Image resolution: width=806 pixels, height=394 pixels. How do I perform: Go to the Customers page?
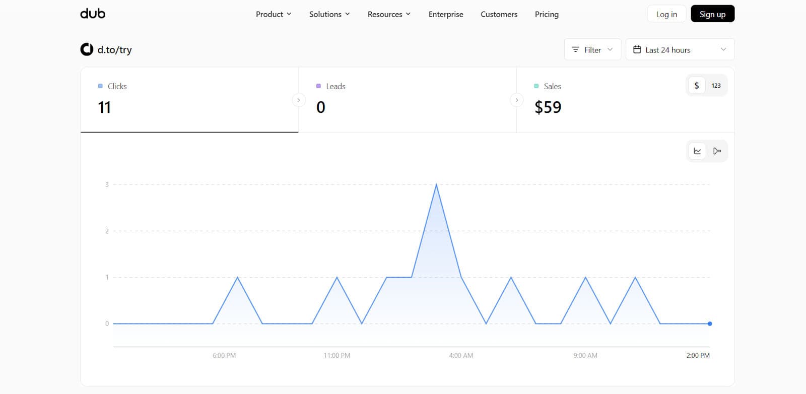coord(499,14)
